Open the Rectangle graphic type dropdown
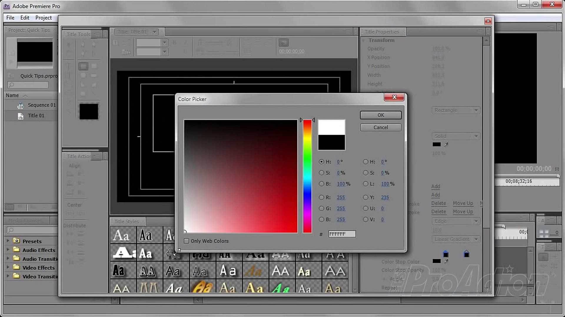The image size is (565, 317). point(456,110)
